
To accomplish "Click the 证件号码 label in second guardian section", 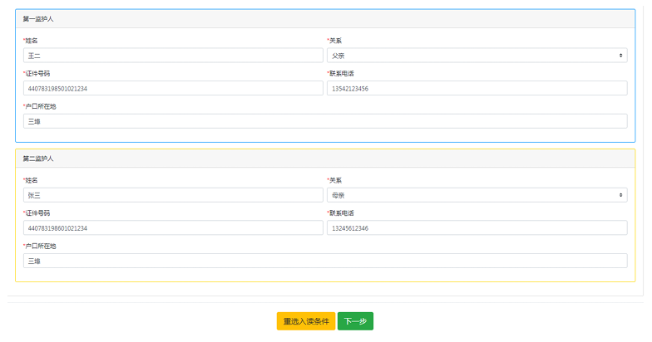I will 37,213.
